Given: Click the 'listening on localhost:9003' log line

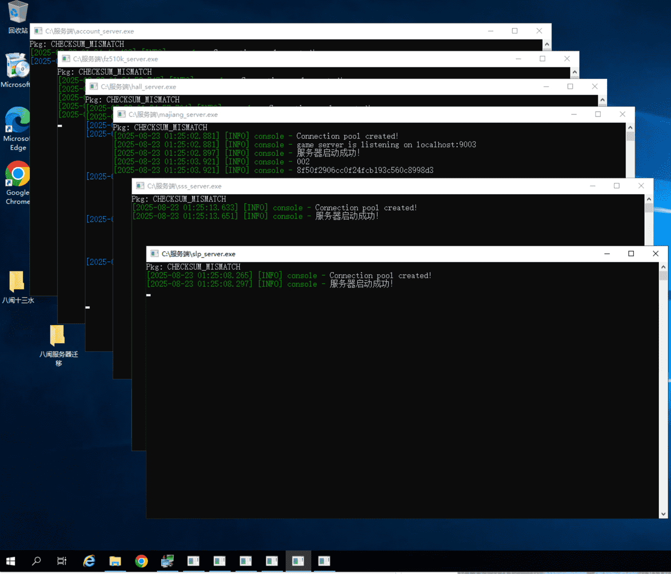Looking at the screenshot, I should coord(387,145).
